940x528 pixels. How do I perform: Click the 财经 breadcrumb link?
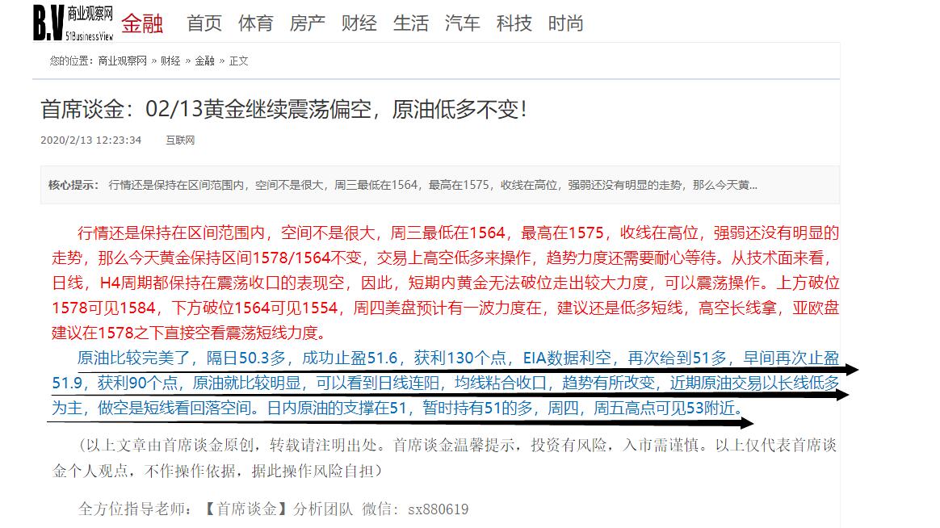tap(170, 61)
